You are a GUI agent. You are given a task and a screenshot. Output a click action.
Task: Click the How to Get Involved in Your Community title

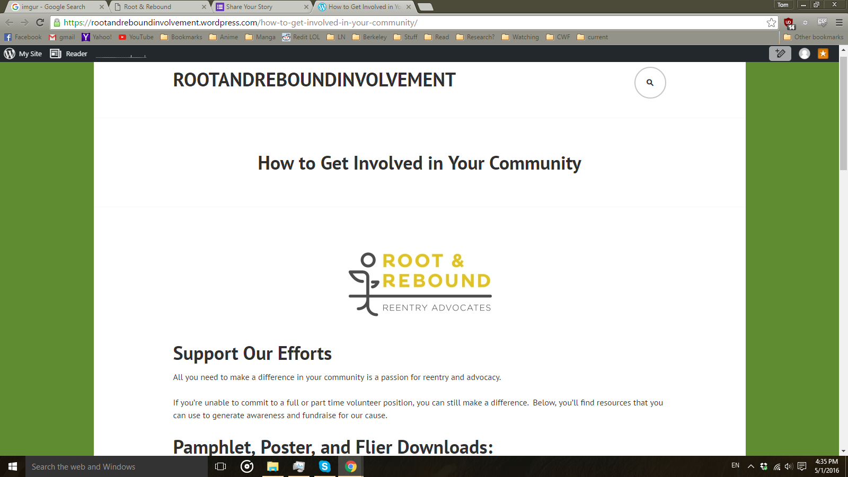[x=419, y=163]
